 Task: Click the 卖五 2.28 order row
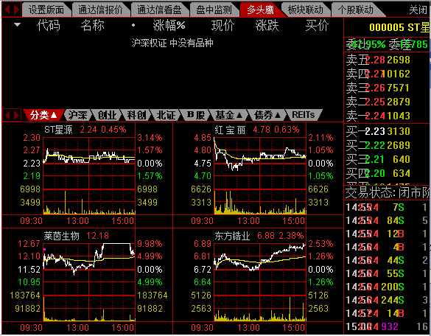click(x=386, y=60)
